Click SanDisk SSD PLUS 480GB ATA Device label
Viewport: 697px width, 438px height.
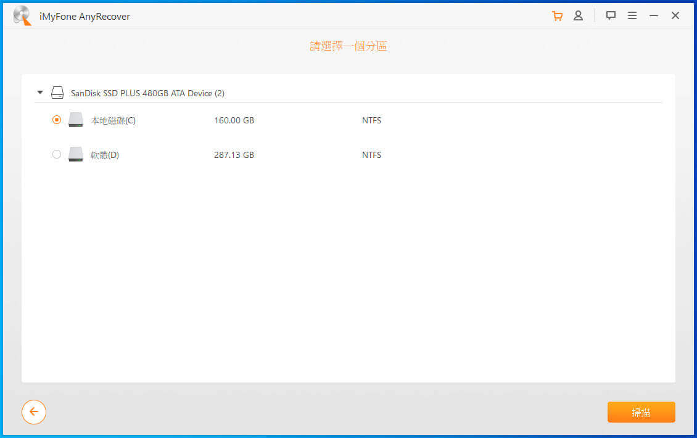[147, 94]
